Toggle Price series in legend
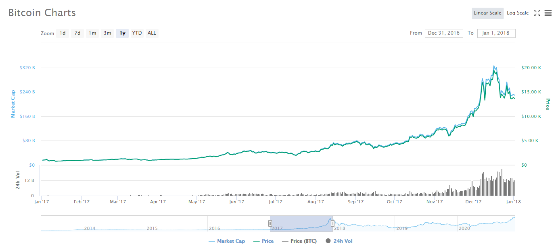The width and height of the screenshot is (558, 248). click(x=263, y=241)
